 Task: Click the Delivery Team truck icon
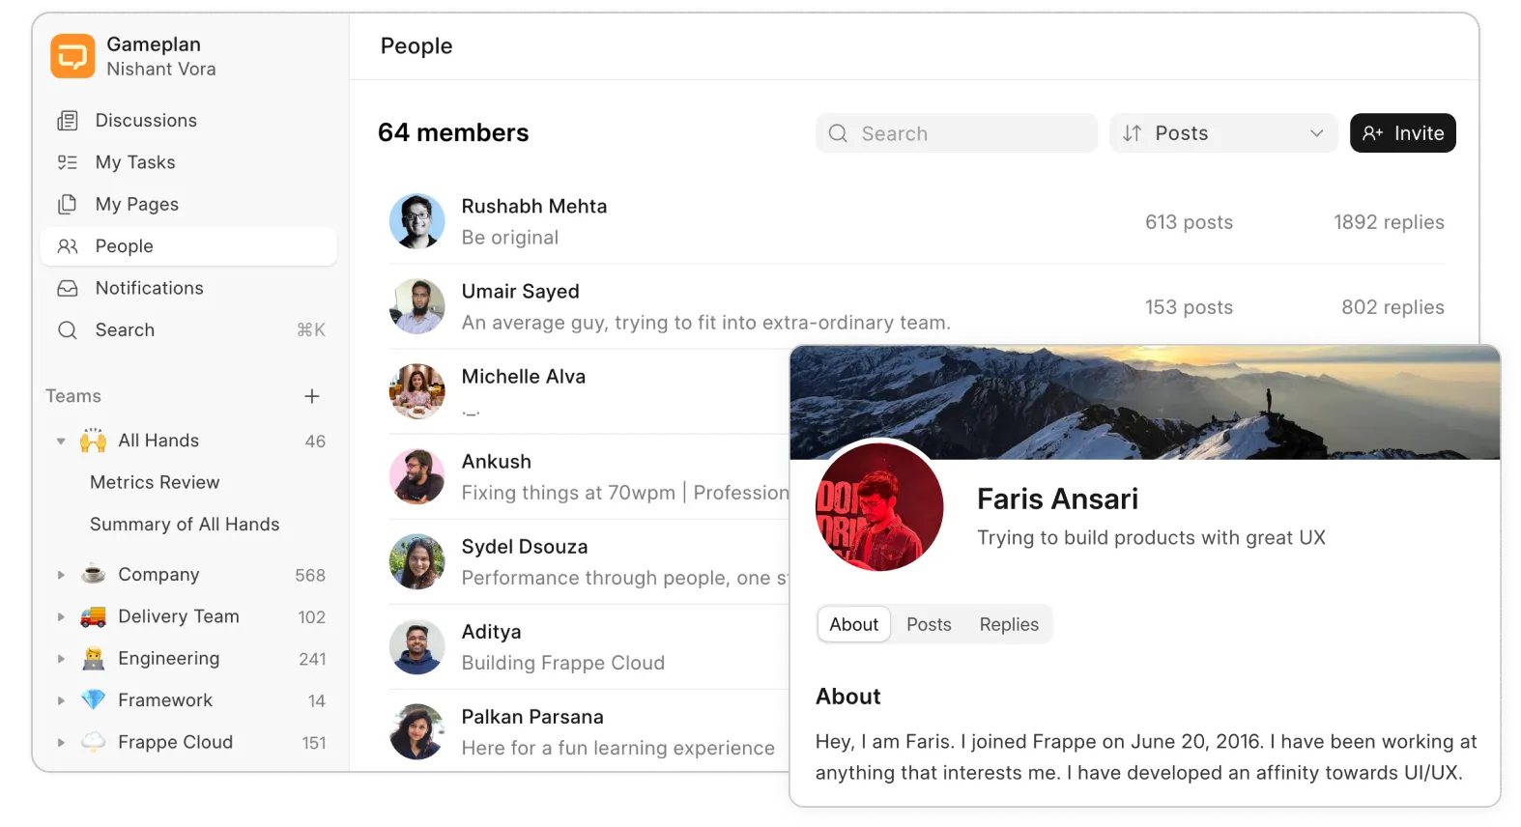click(94, 616)
